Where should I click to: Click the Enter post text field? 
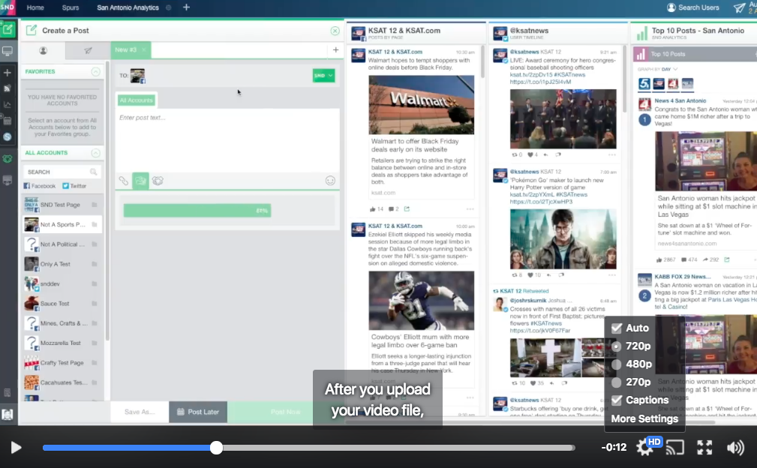[x=227, y=140]
